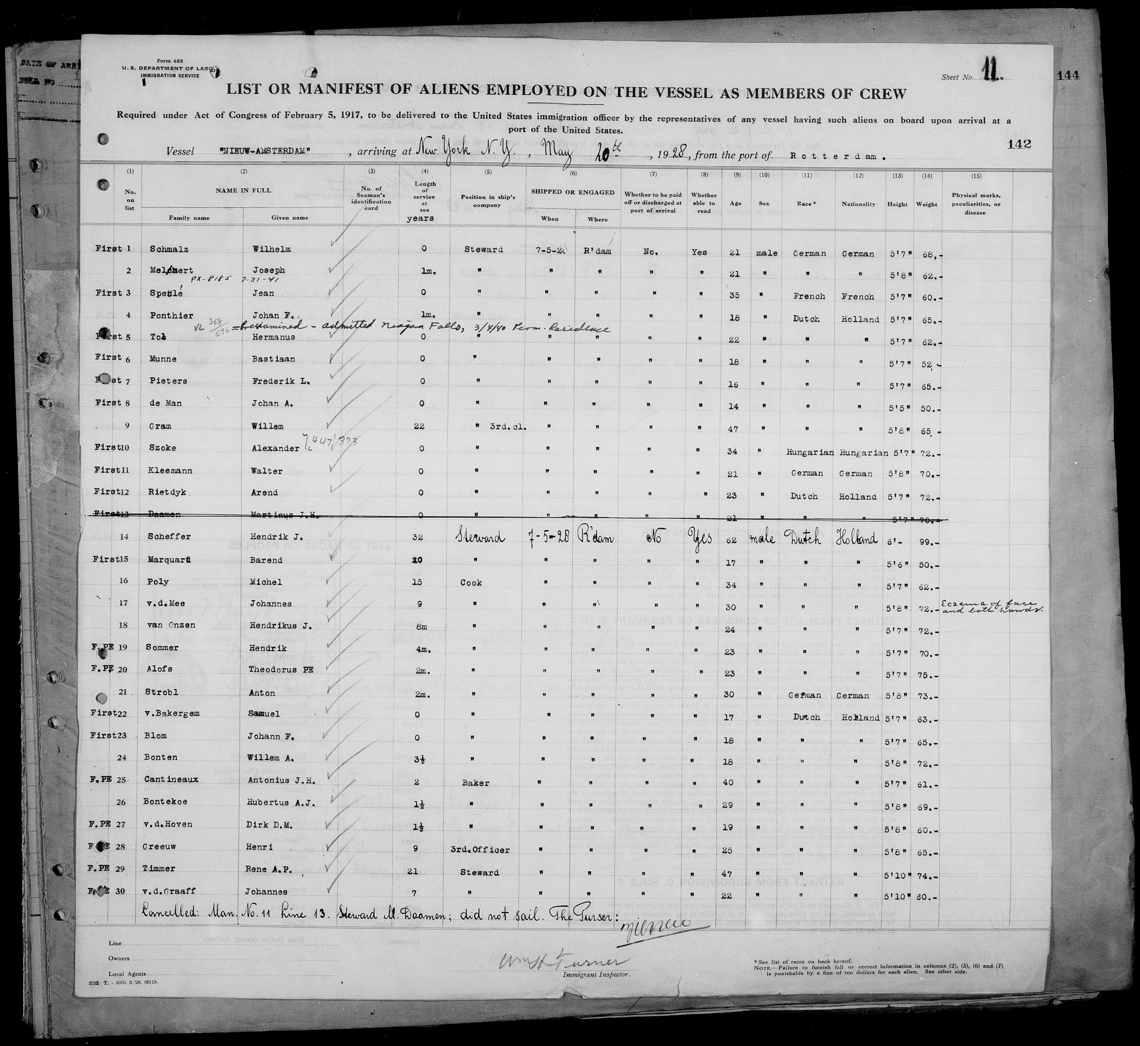Click the "Nationality" column header
Image resolution: width=1140 pixels, height=1046 pixels.
(x=858, y=204)
